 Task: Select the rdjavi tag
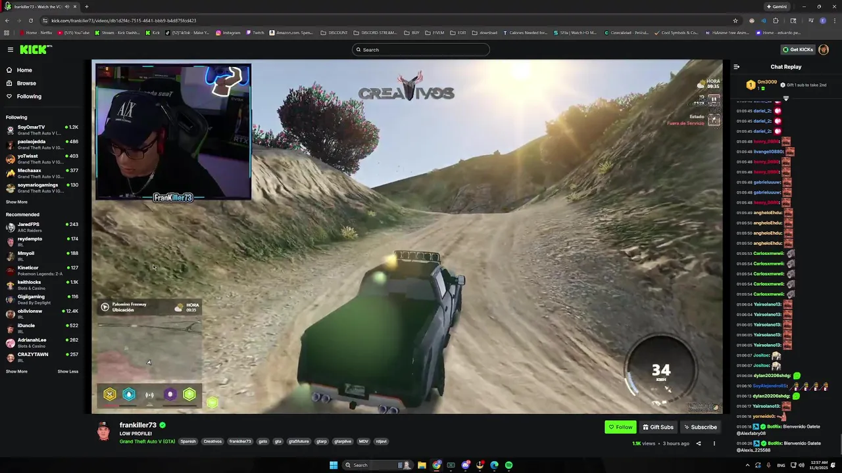click(x=381, y=441)
